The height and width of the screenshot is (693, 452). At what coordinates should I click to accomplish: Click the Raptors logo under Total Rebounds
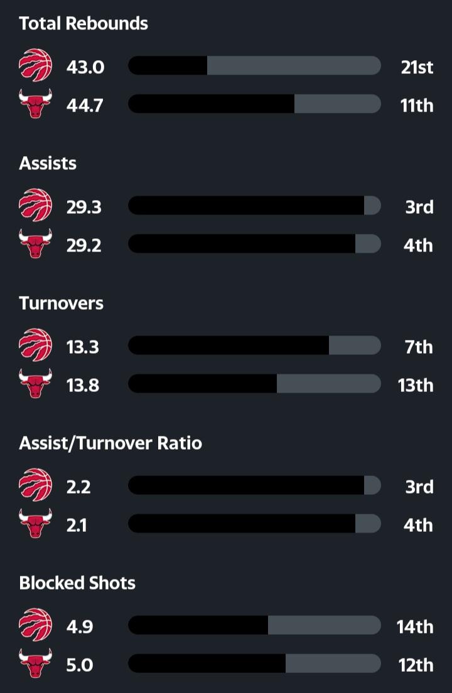tap(35, 66)
